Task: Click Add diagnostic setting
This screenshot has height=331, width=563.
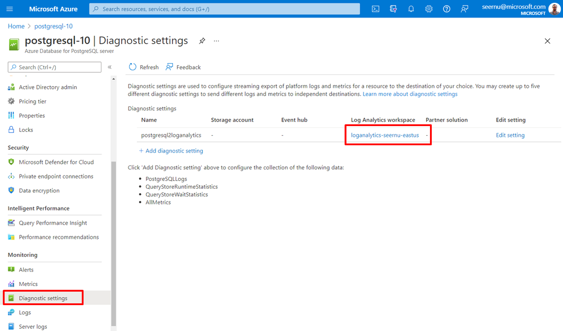Action: click(x=171, y=151)
